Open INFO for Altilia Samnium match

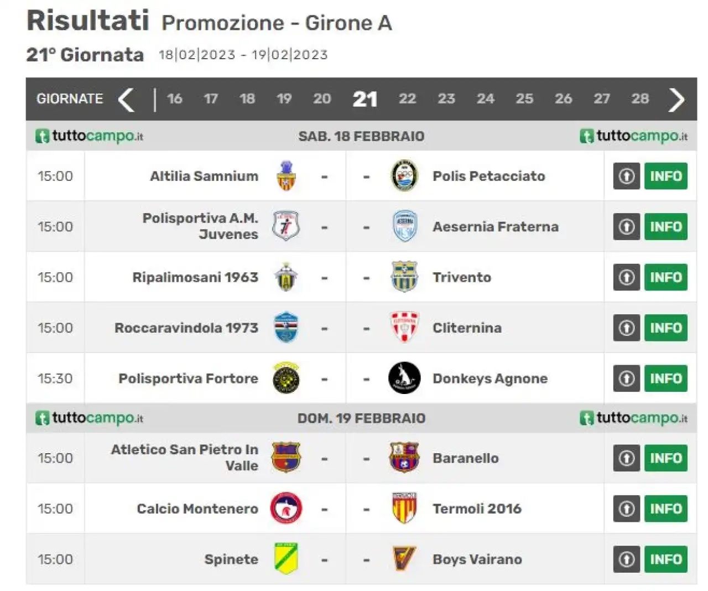click(x=665, y=176)
